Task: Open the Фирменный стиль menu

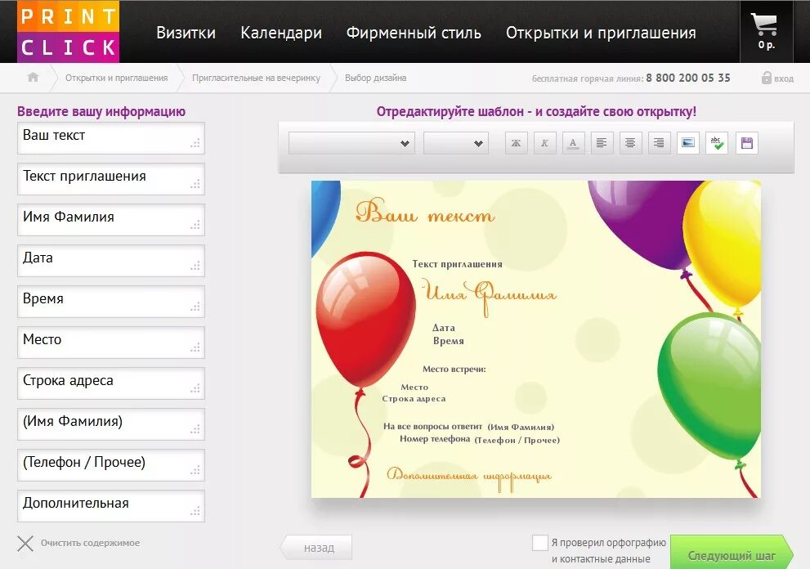Action: click(x=414, y=33)
